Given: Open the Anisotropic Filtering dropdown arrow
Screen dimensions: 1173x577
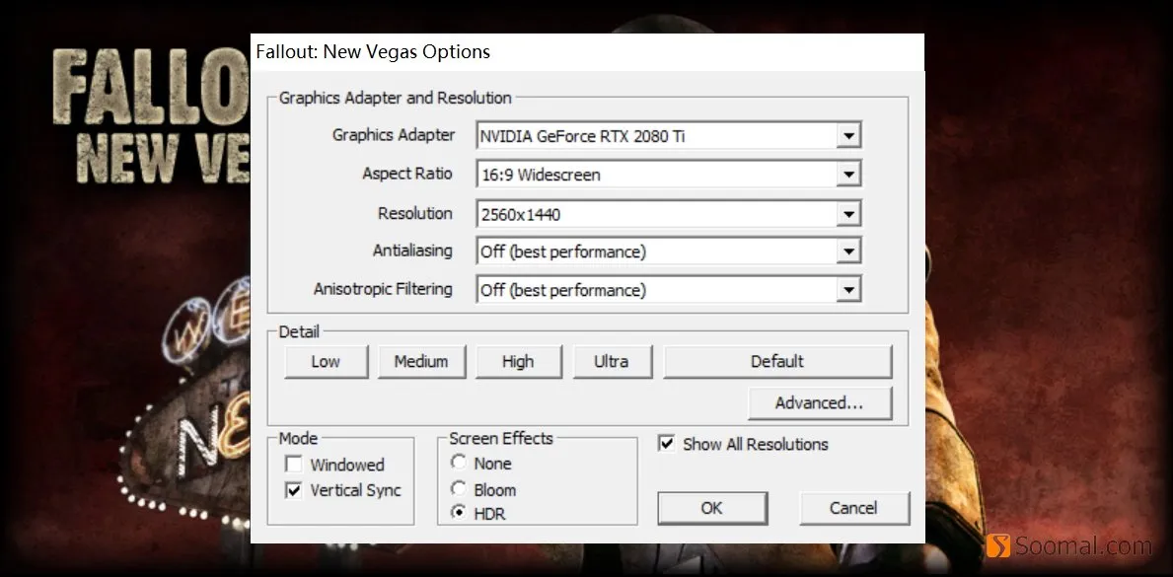Looking at the screenshot, I should (848, 290).
